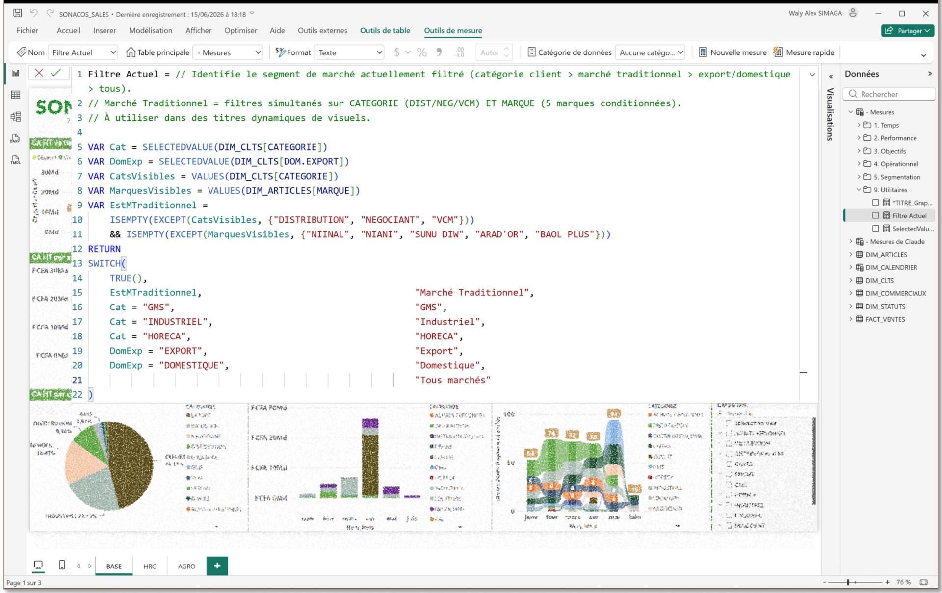Image resolution: width=942 pixels, height=593 pixels.
Task: Open the Format dropdown showing Texte
Action: (349, 52)
